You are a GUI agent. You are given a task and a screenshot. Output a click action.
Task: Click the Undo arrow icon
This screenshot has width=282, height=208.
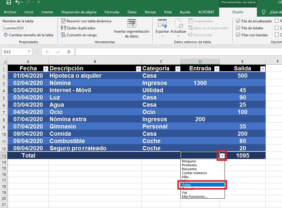(18, 3)
